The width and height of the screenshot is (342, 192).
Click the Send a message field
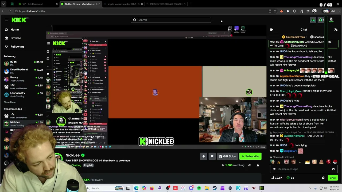304,169
